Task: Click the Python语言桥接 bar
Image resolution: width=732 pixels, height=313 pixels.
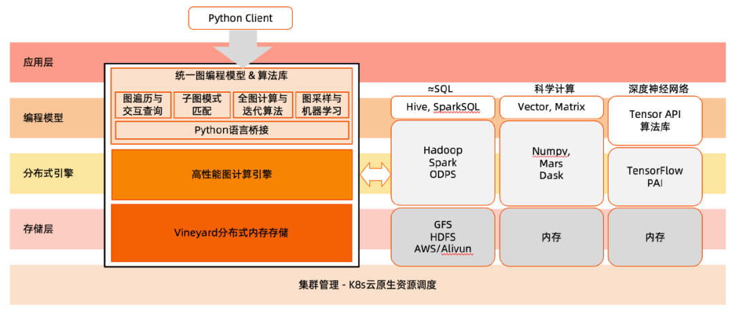Action: pos(232,130)
